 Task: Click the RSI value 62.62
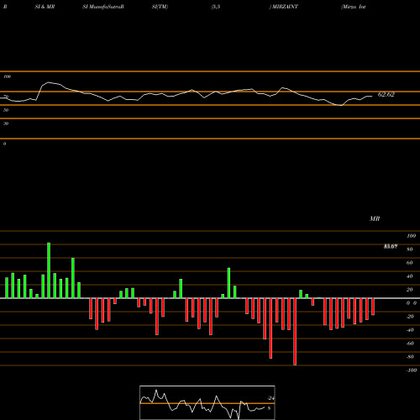tap(386, 94)
